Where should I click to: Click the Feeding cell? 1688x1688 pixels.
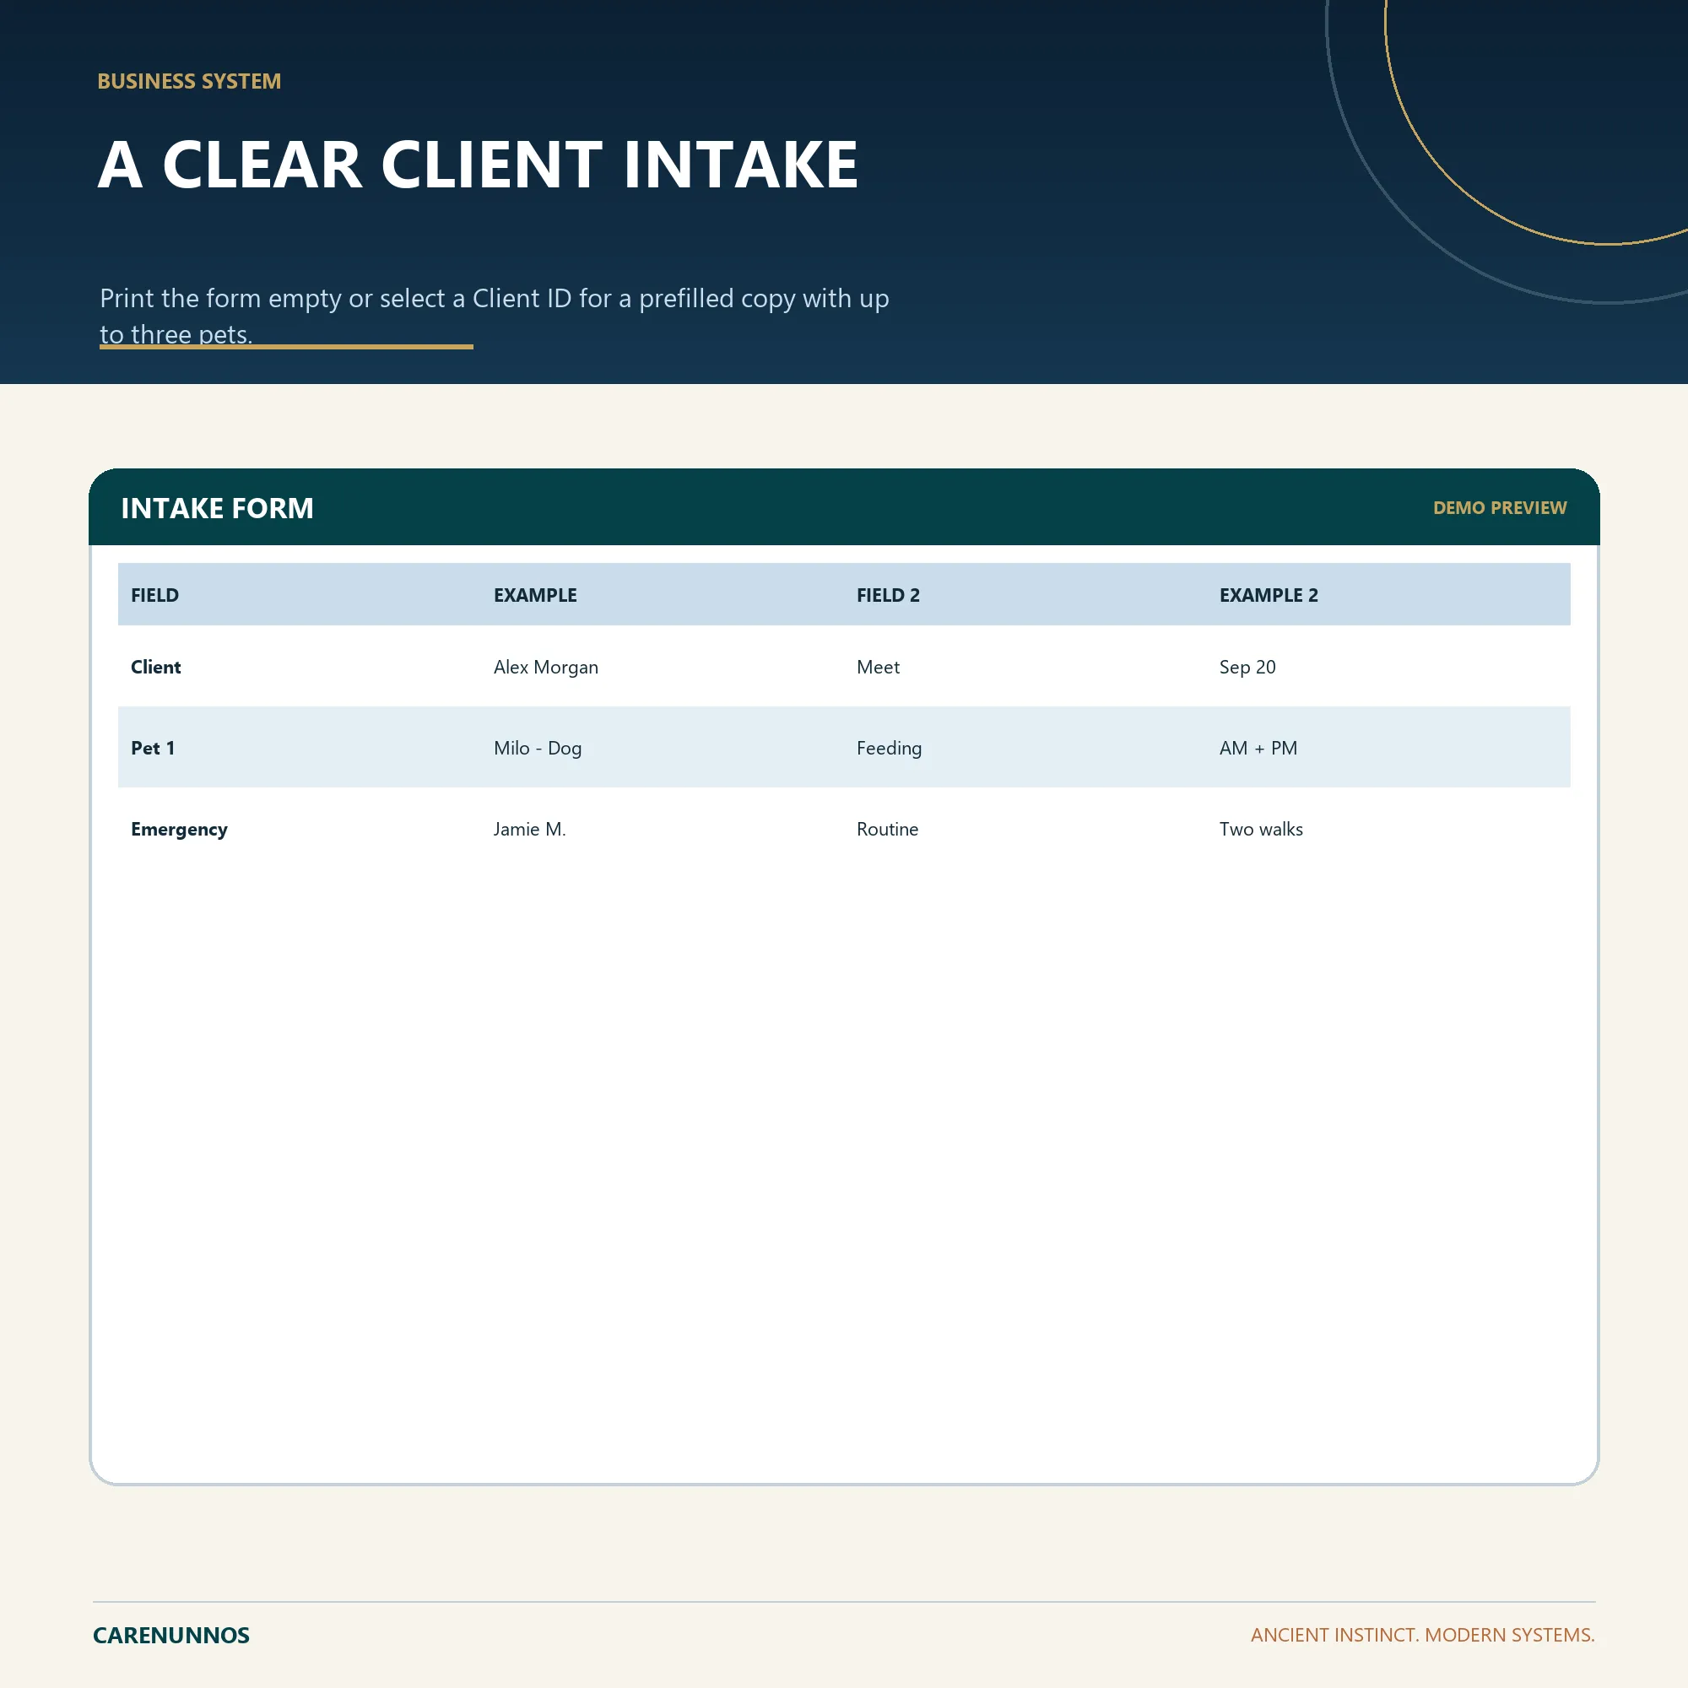[x=889, y=748]
